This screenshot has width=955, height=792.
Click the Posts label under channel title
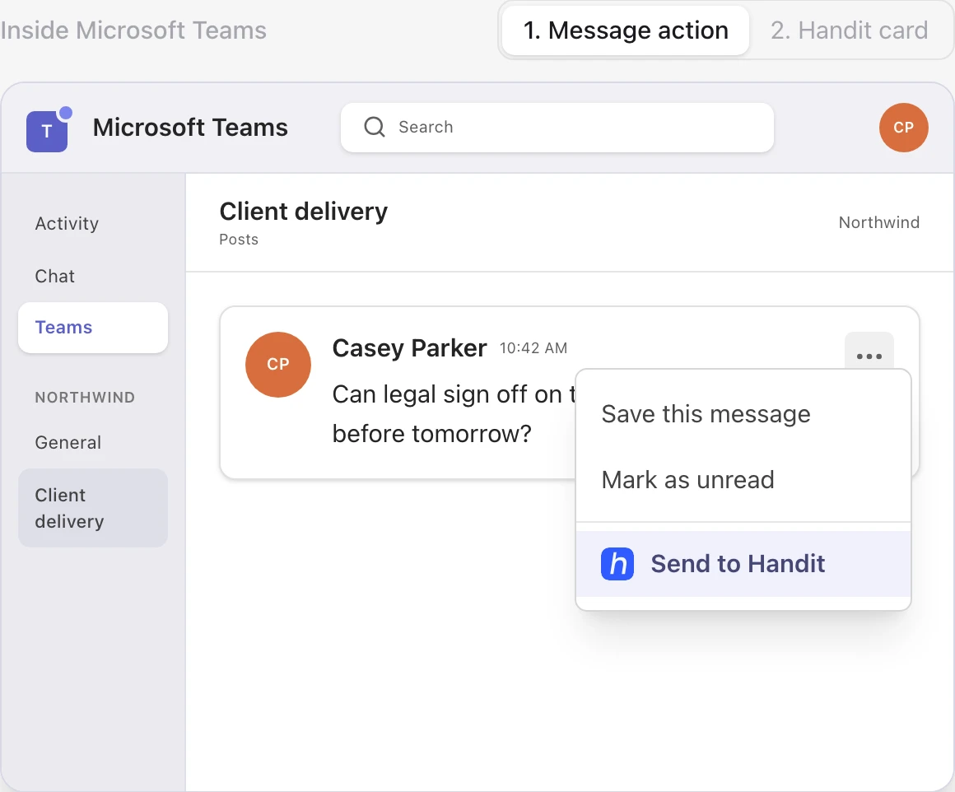click(x=239, y=240)
